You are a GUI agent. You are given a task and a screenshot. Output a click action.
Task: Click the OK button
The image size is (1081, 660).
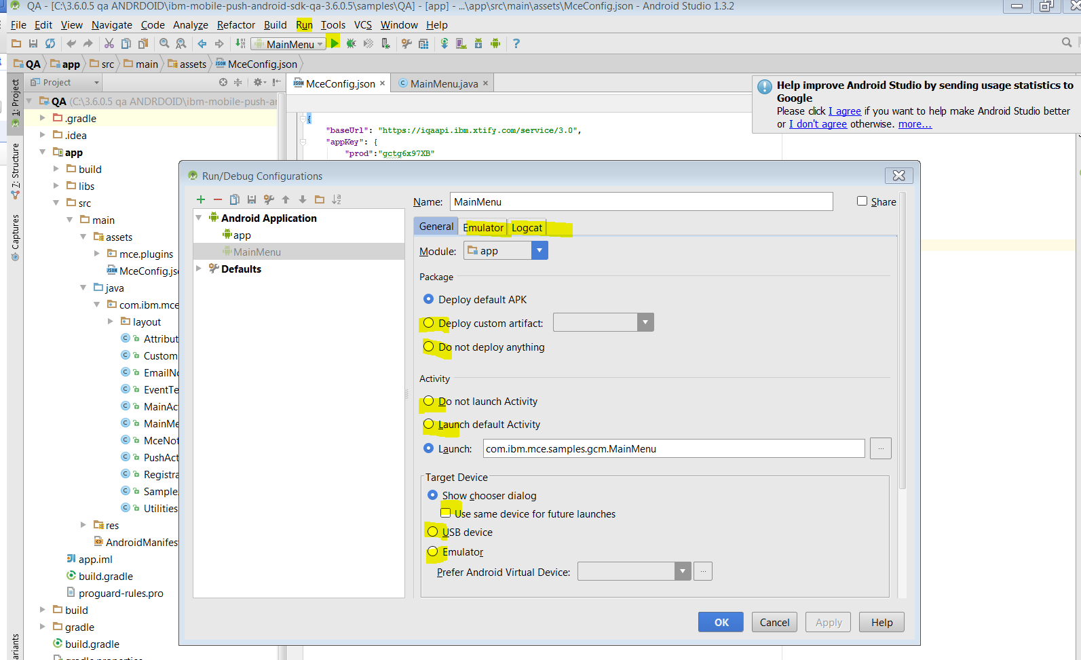[721, 622]
